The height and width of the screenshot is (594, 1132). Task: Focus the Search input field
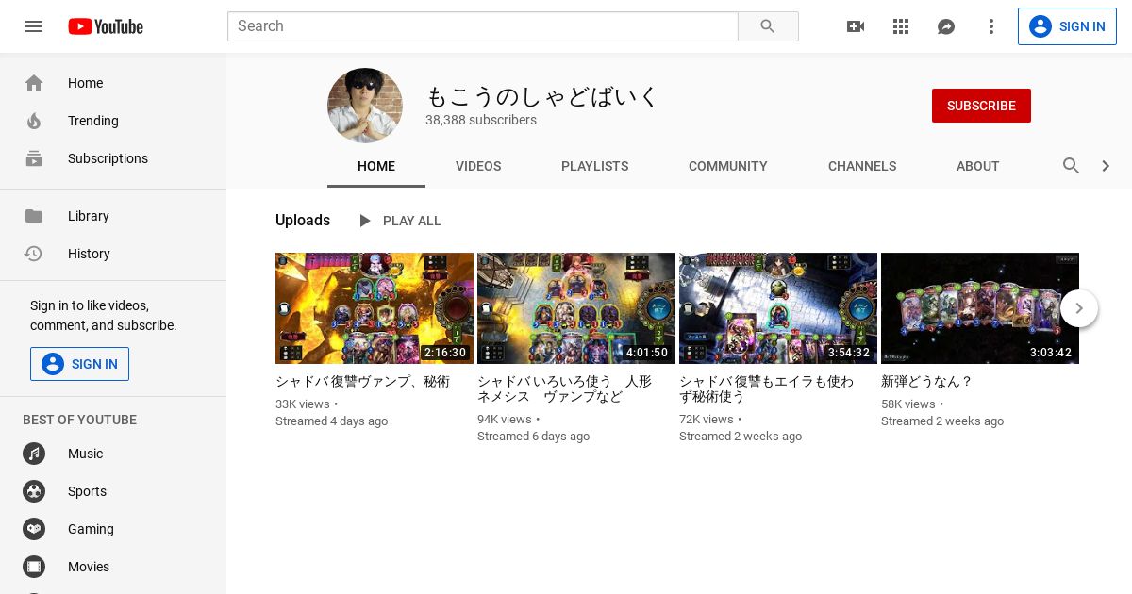pos(482,26)
